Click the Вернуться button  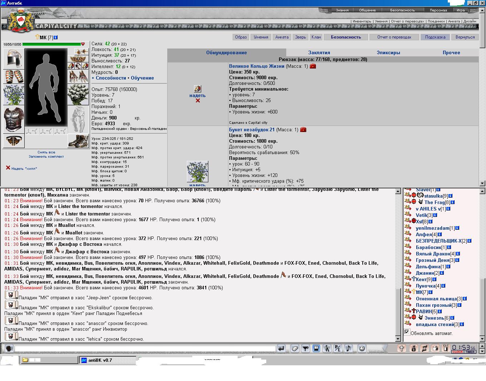coord(465,37)
